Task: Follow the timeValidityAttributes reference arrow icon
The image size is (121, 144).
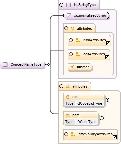Action: point(115,137)
